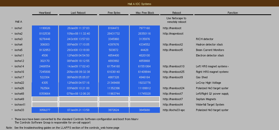This screenshot has height=130, width=279.
Task: Select the iocha22 row label
Action: pos(19,83)
